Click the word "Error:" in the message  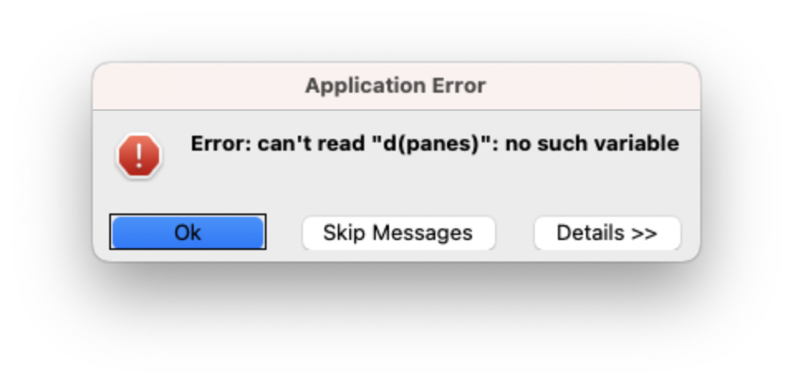click(x=221, y=144)
